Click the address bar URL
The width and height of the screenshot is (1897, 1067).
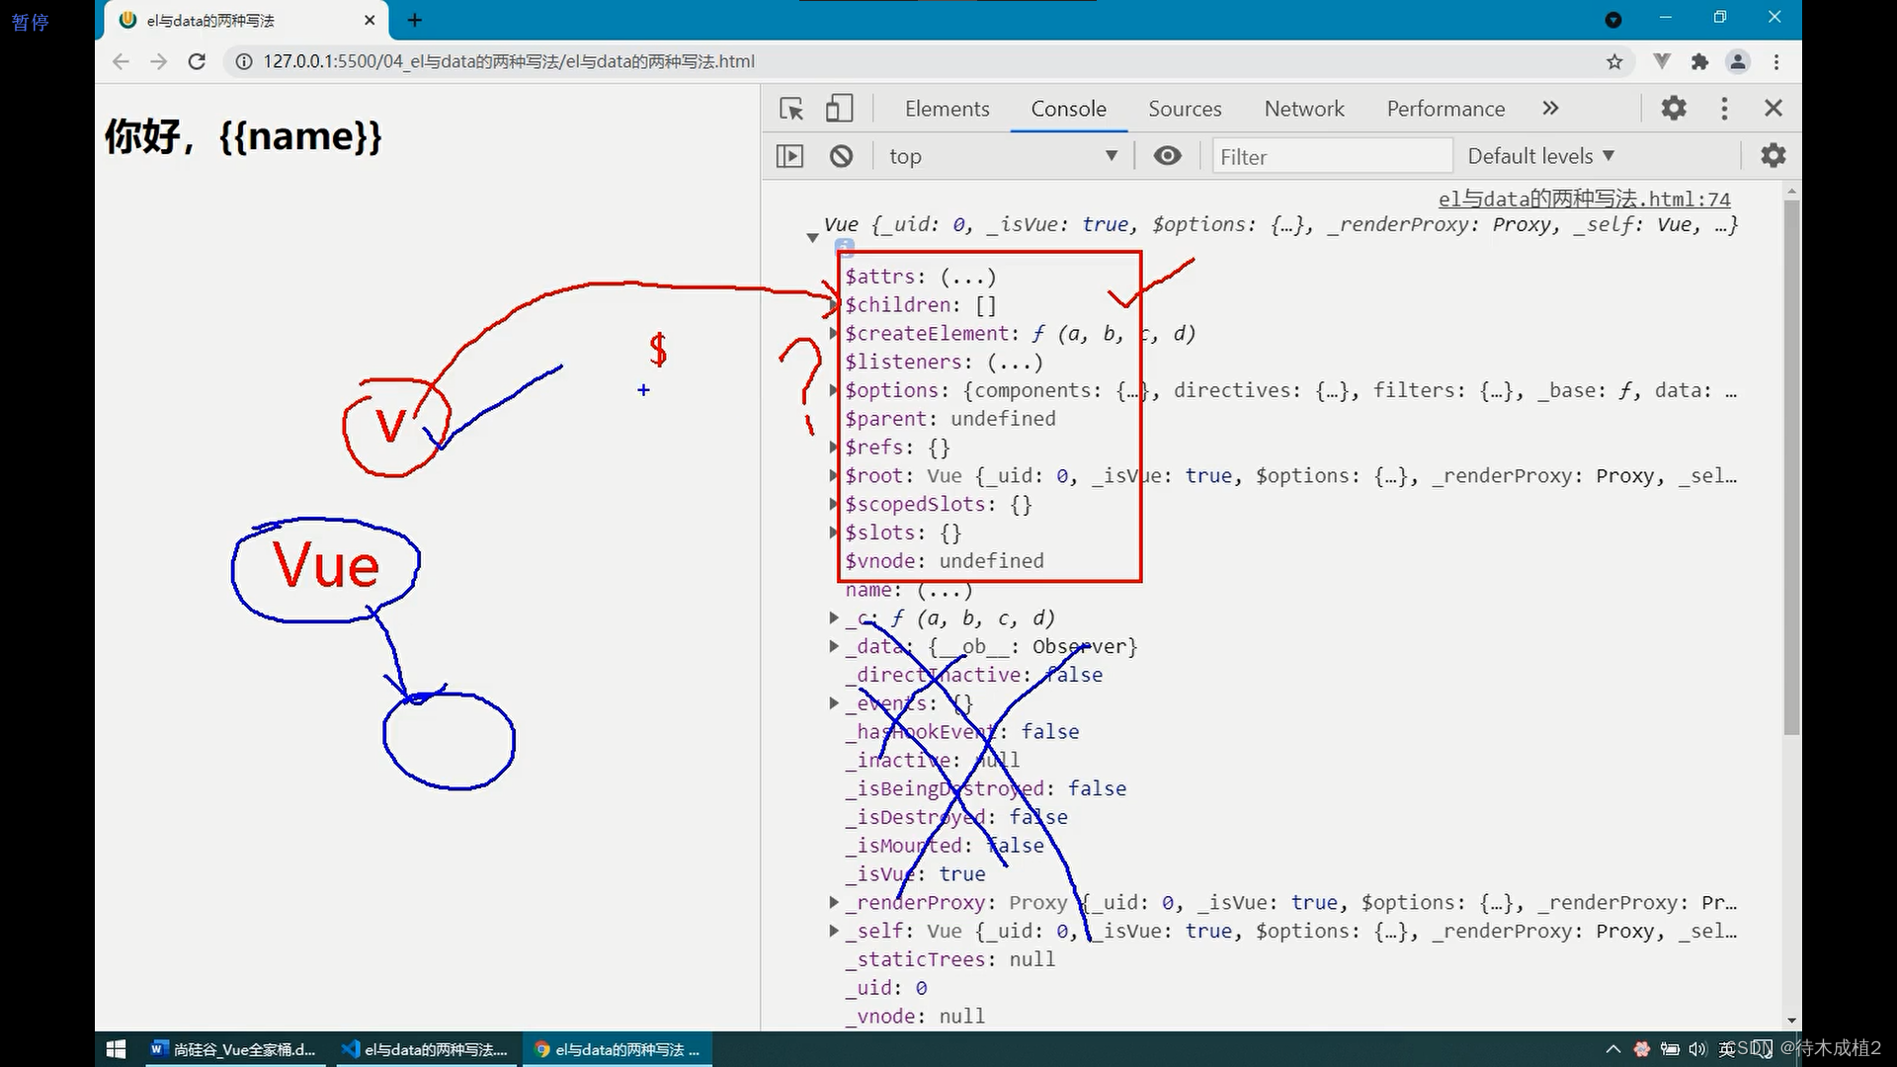click(509, 61)
